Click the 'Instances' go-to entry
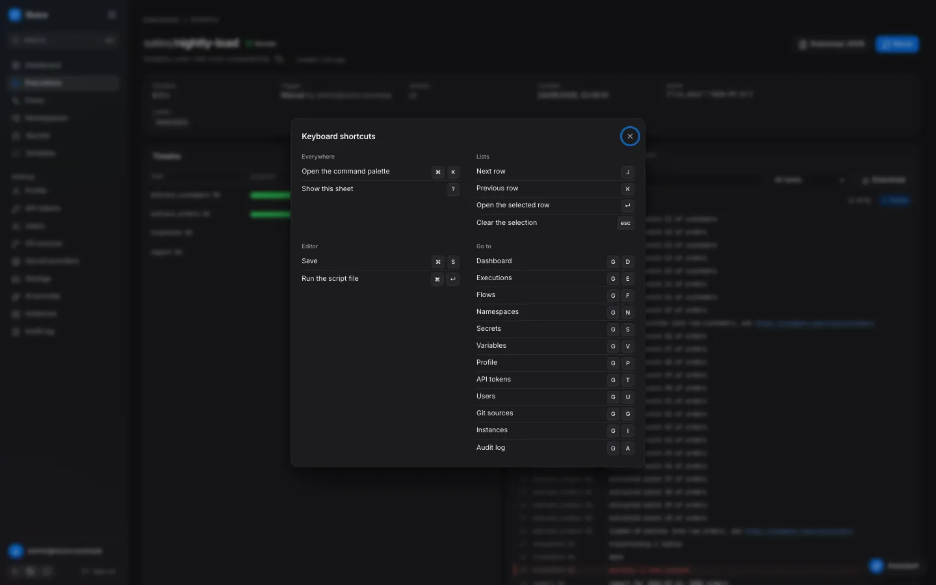Viewport: 936px width, 585px height. [492, 430]
